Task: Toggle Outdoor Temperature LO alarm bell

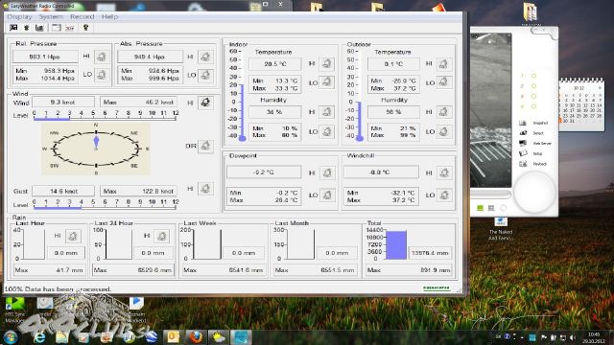Action: [x=443, y=82]
